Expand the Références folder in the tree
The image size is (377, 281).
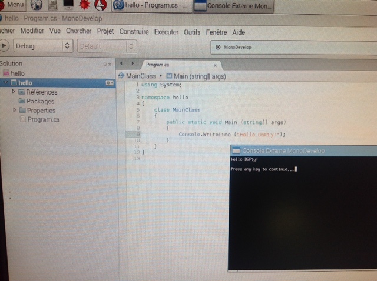click(x=14, y=92)
